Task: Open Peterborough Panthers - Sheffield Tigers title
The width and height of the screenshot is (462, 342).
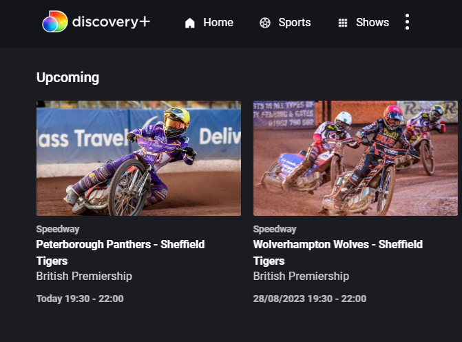Action: (120, 252)
